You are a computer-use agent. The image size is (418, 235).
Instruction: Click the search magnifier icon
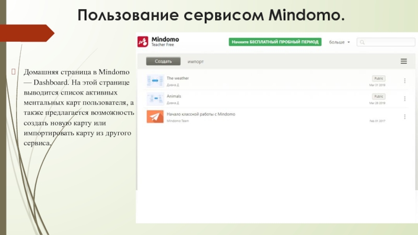point(362,42)
